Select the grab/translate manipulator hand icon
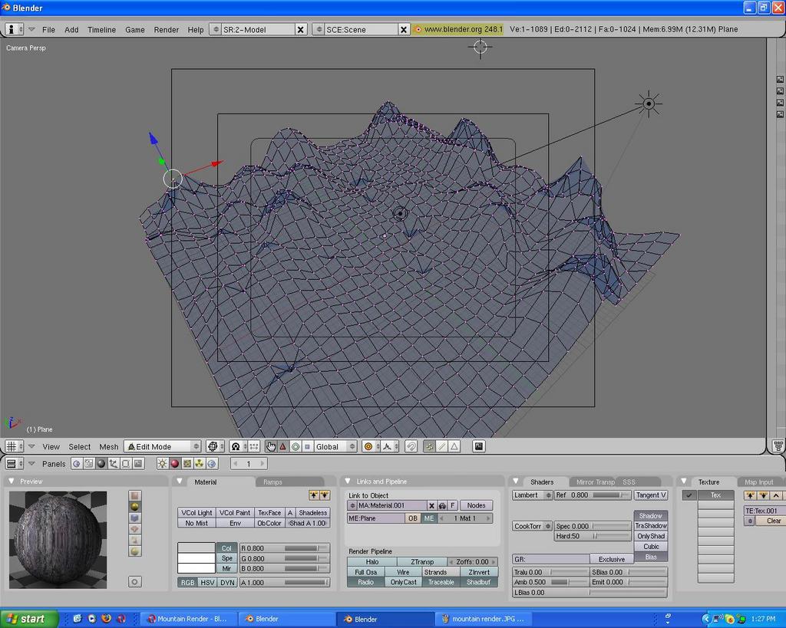Viewport: 786px width, 628px height. 271,446
